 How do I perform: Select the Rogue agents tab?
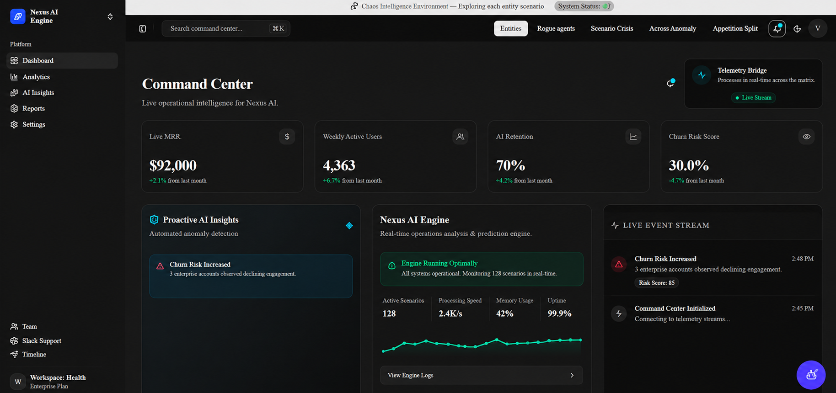click(556, 28)
